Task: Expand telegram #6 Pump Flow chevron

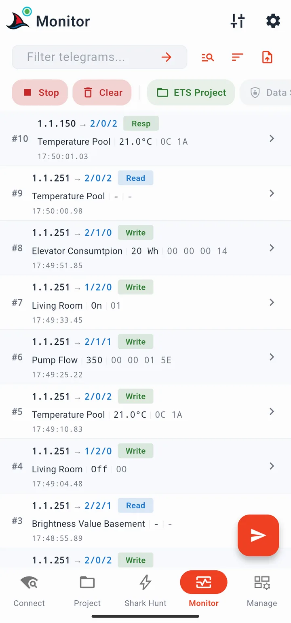Action: (272, 357)
